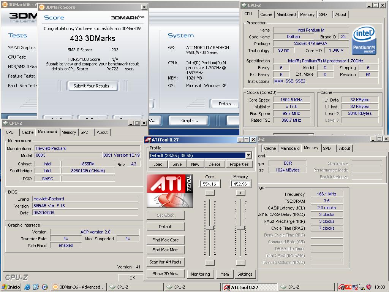Screen dimensions: 389x292
Task: Click Delete profile button in ATITool
Action: click(214, 164)
